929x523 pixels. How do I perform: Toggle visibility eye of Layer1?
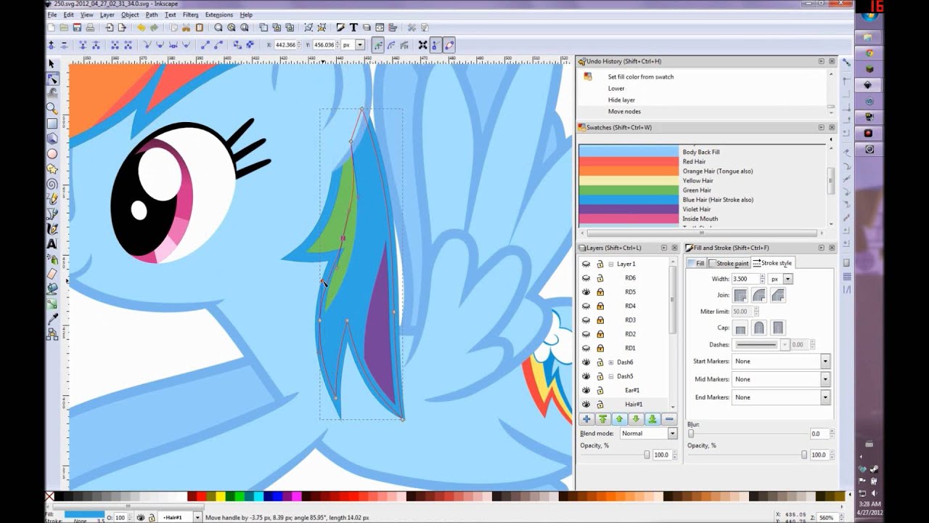tap(586, 264)
